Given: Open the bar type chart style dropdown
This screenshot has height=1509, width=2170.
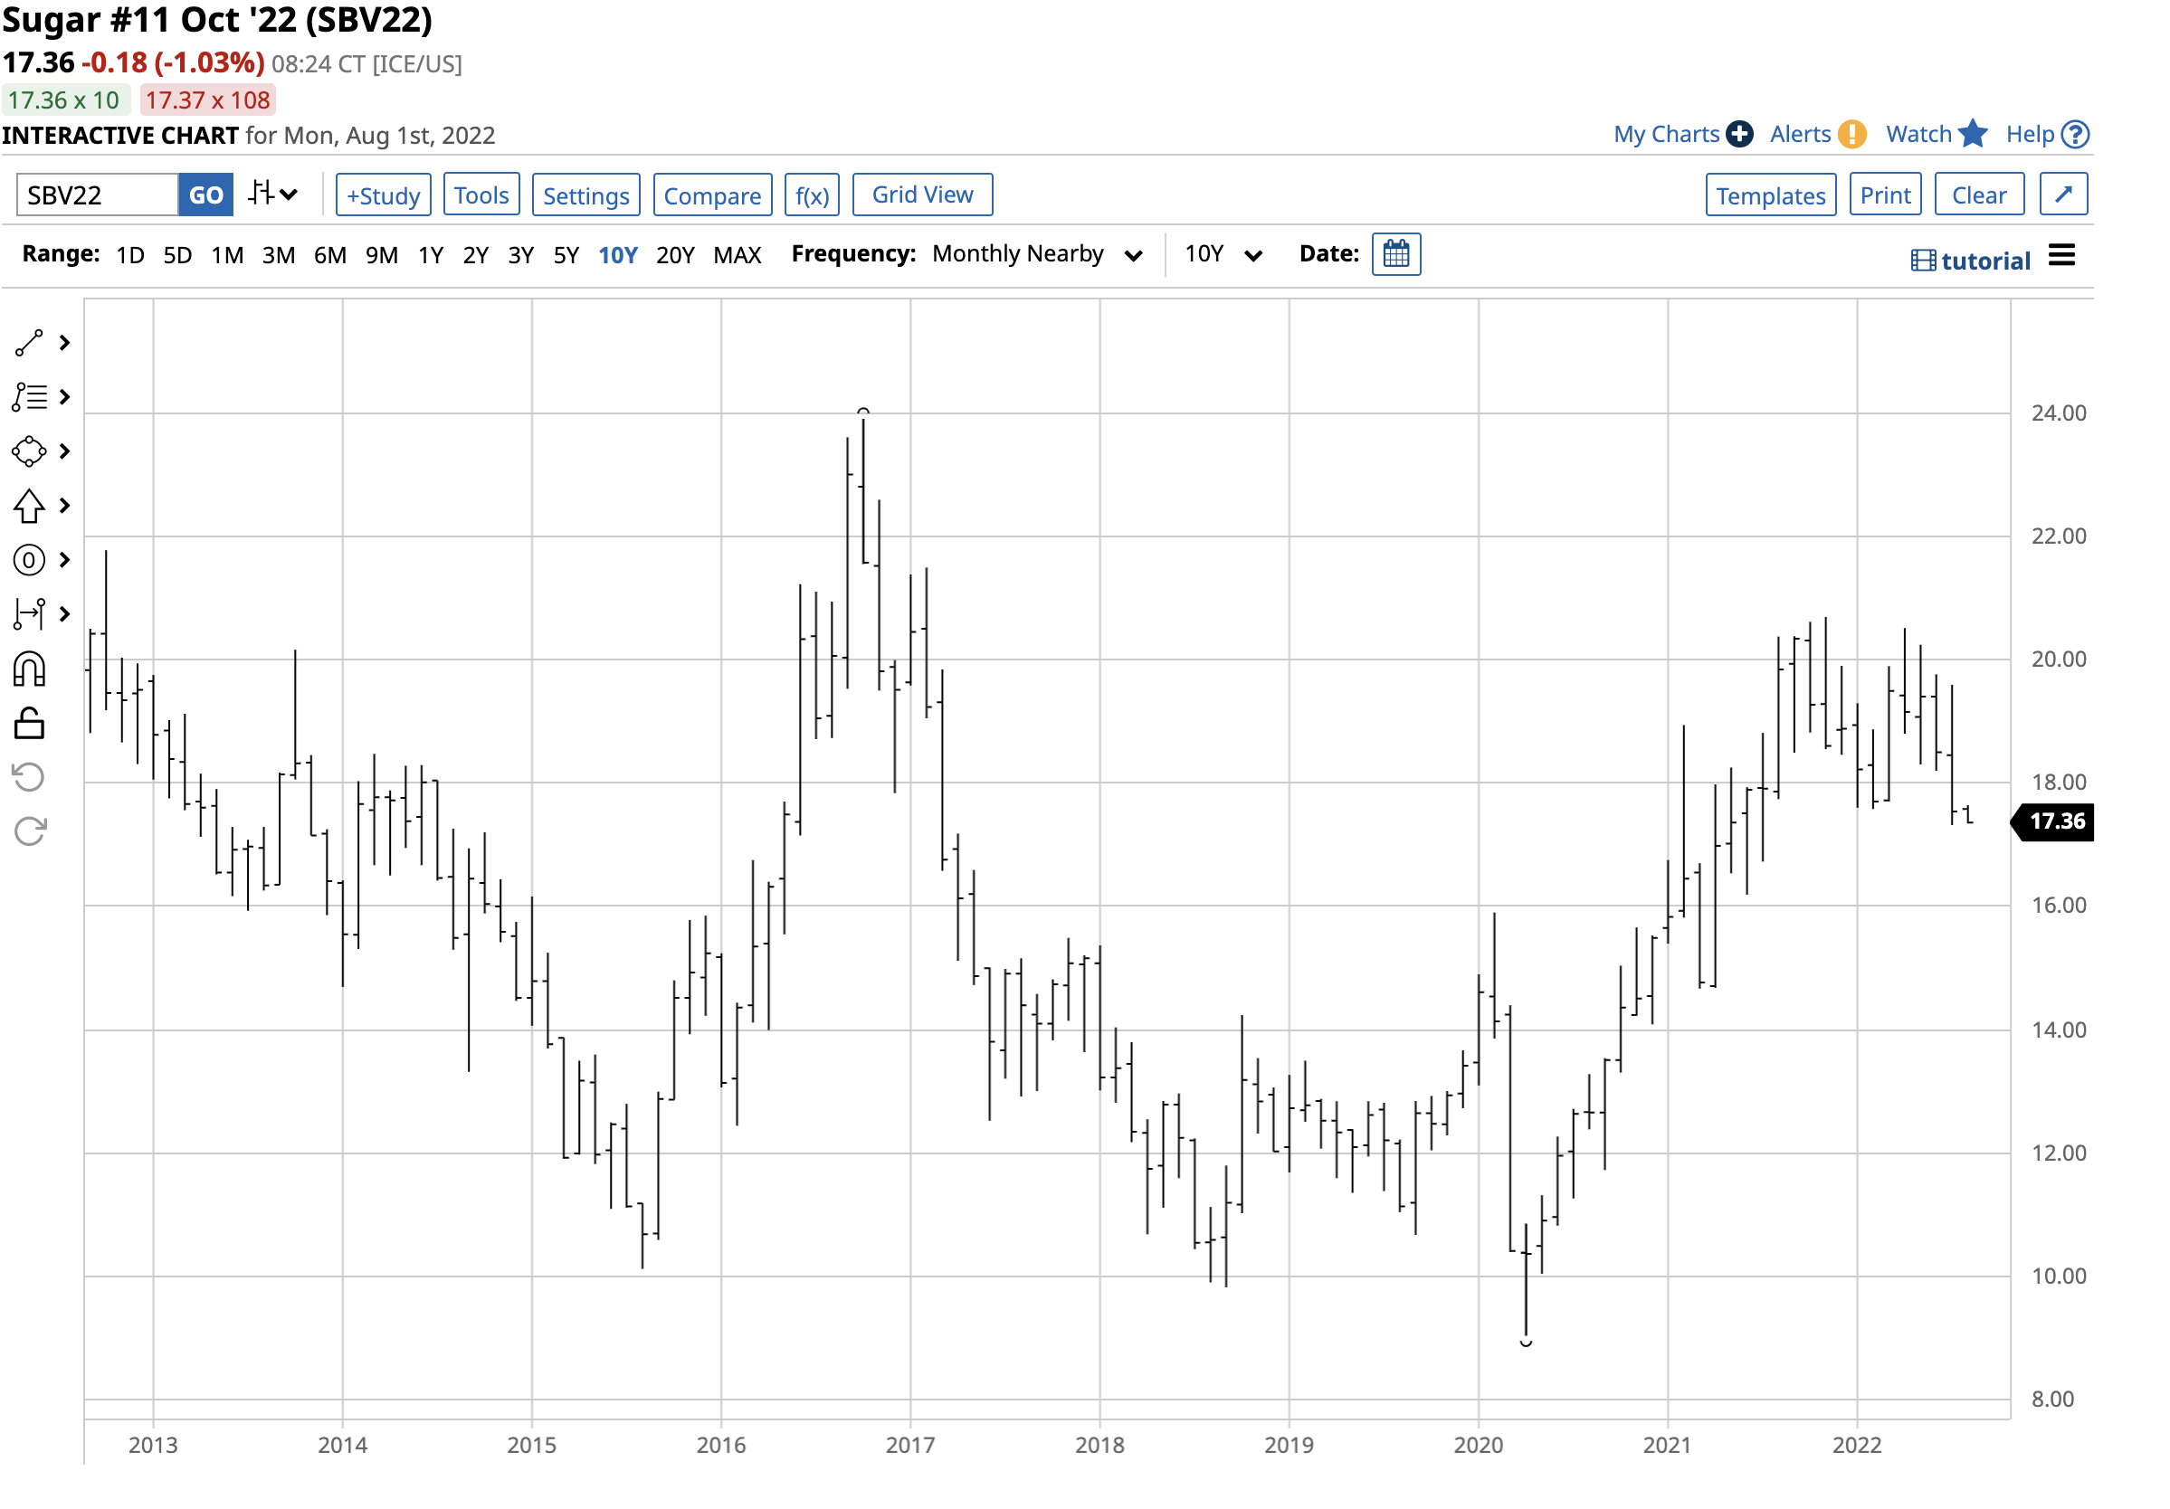Looking at the screenshot, I should (273, 195).
